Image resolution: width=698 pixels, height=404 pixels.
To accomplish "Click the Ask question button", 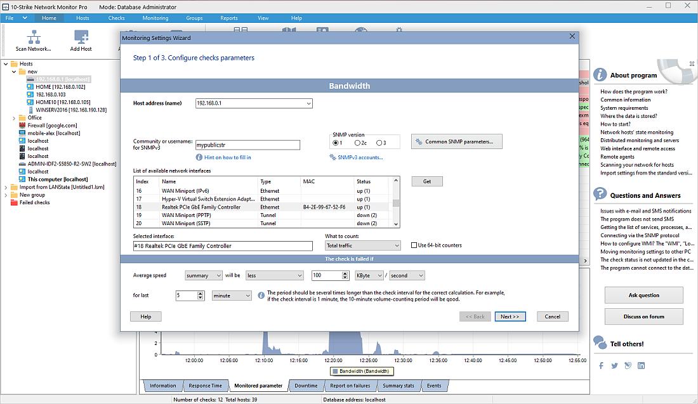I will pos(643,295).
